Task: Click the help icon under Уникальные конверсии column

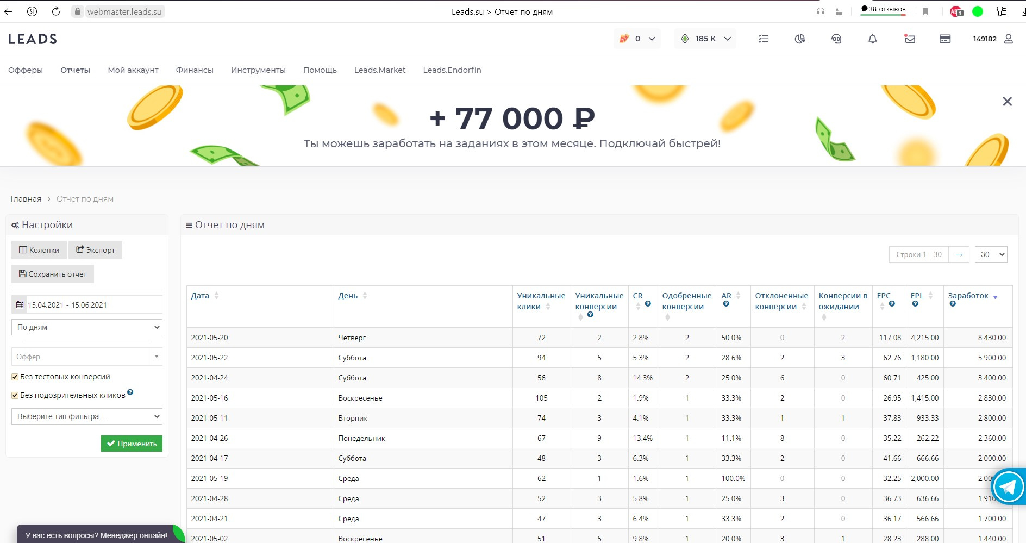Action: (590, 315)
